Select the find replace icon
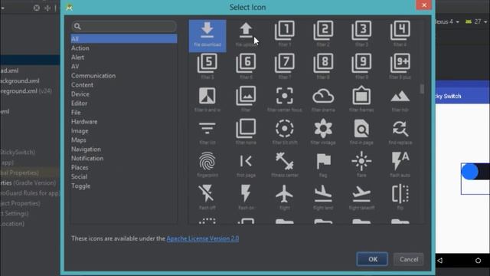 click(400, 128)
